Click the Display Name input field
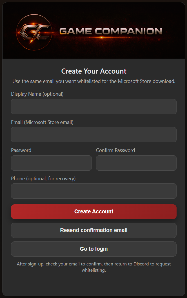Viewport: 187px width, 298px height. coord(93,107)
